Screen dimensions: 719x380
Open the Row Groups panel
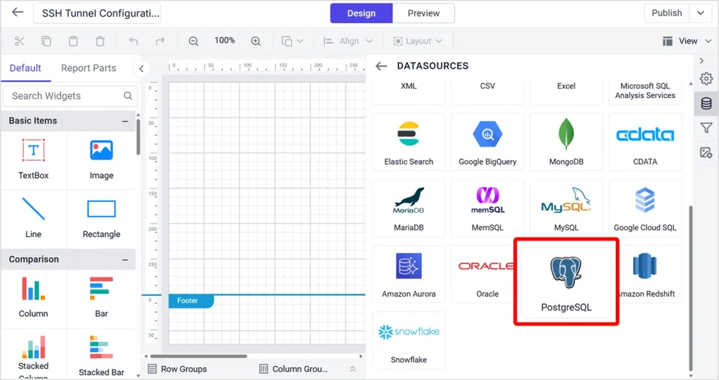tap(178, 369)
